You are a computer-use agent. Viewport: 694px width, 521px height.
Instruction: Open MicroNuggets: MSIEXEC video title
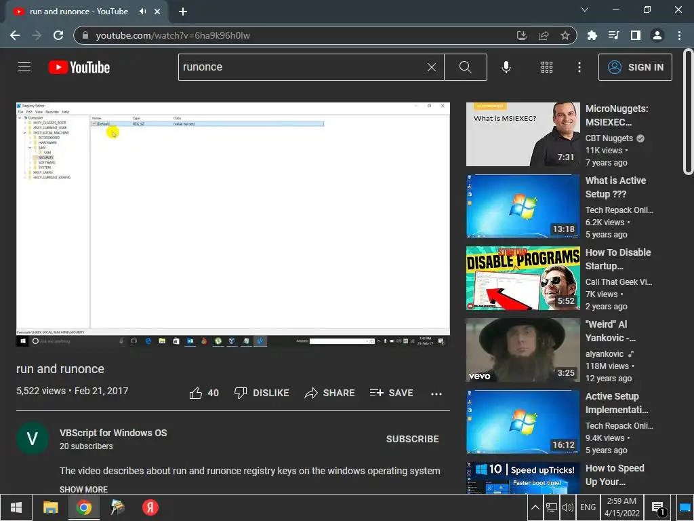pos(617,115)
